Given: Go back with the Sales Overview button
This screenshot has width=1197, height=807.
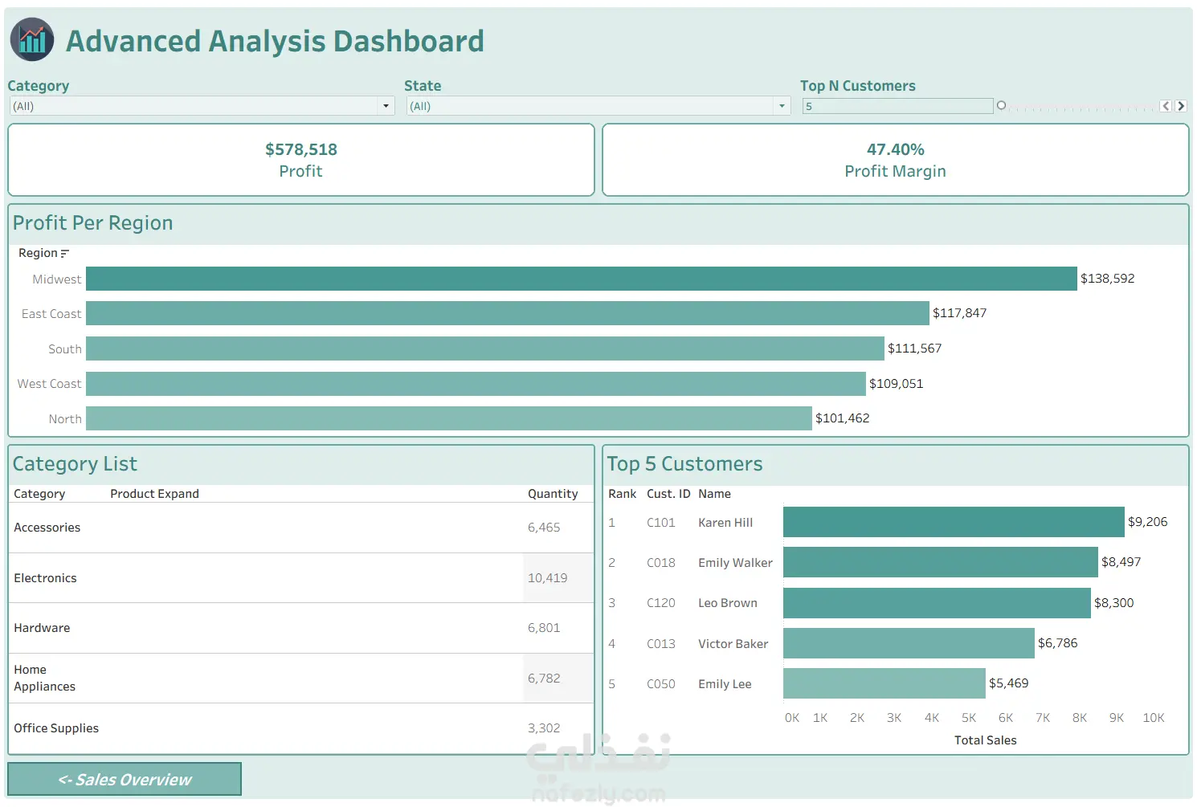Looking at the screenshot, I should click(125, 779).
